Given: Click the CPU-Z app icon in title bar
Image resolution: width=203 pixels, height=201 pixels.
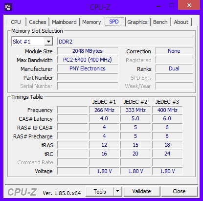Looking at the screenshot, I should [x=8, y=7].
